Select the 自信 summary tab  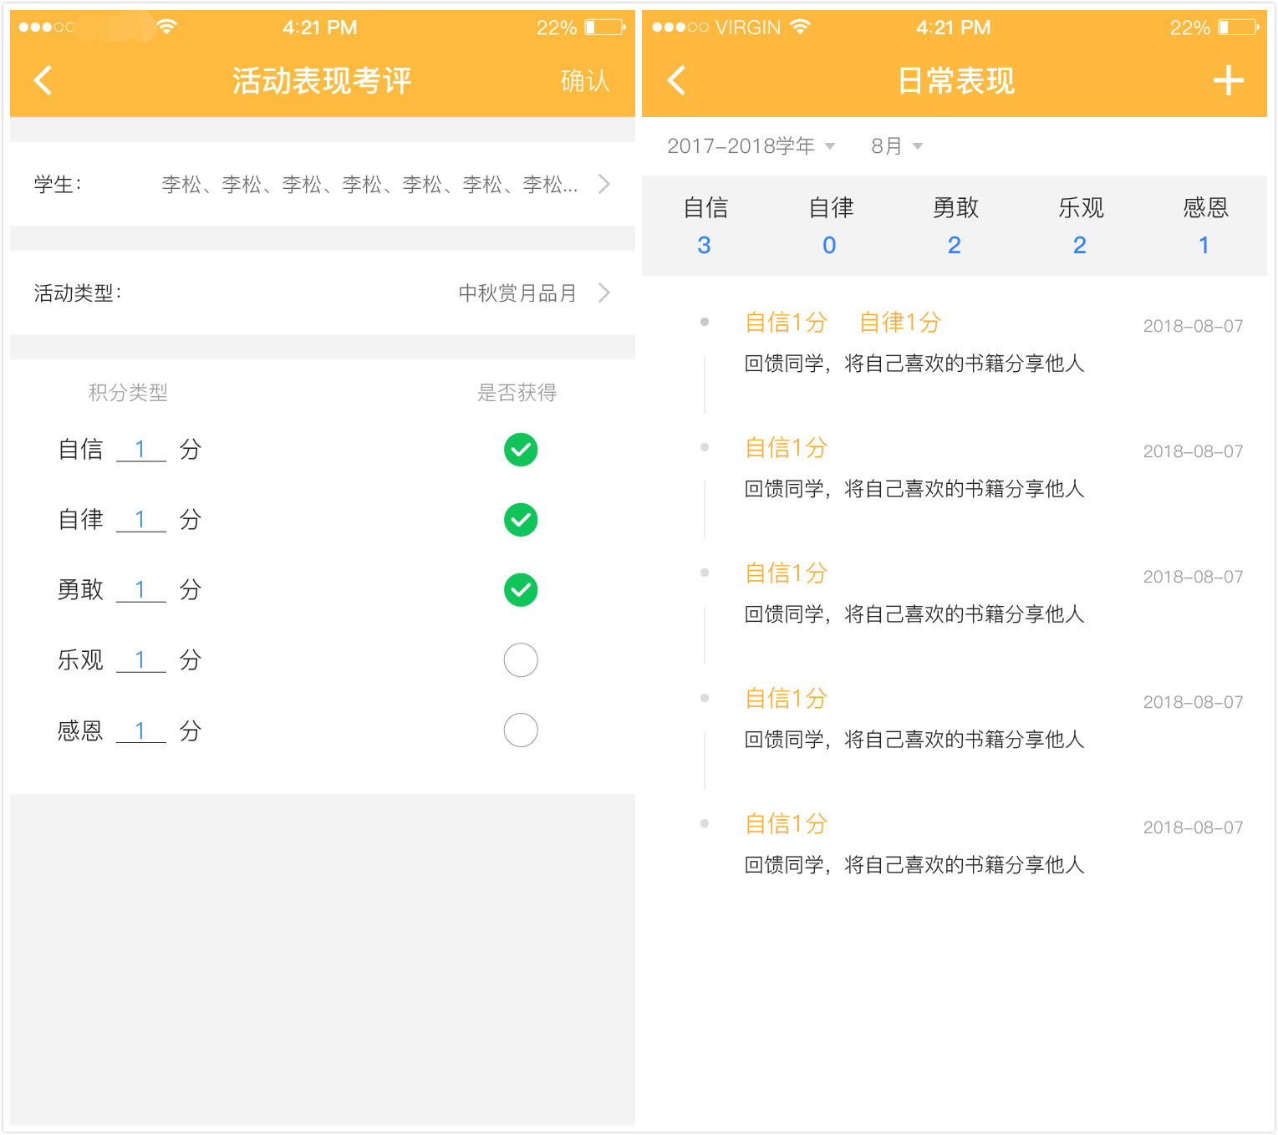[705, 226]
